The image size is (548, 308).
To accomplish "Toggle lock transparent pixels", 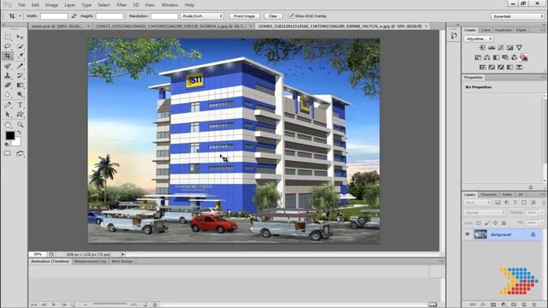I will (479, 222).
